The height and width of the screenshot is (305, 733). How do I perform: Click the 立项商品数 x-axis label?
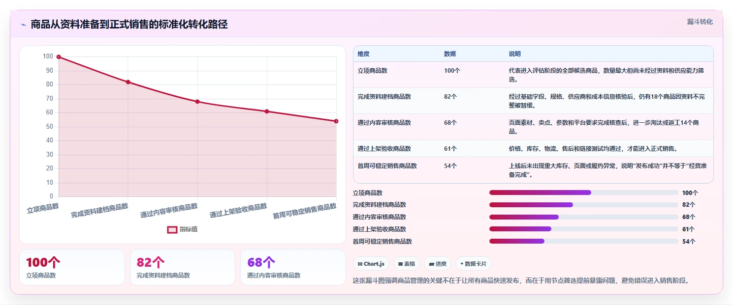43,208
